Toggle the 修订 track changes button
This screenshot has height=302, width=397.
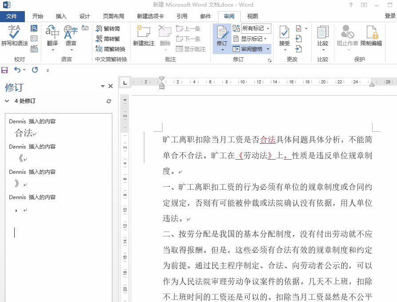point(222,35)
